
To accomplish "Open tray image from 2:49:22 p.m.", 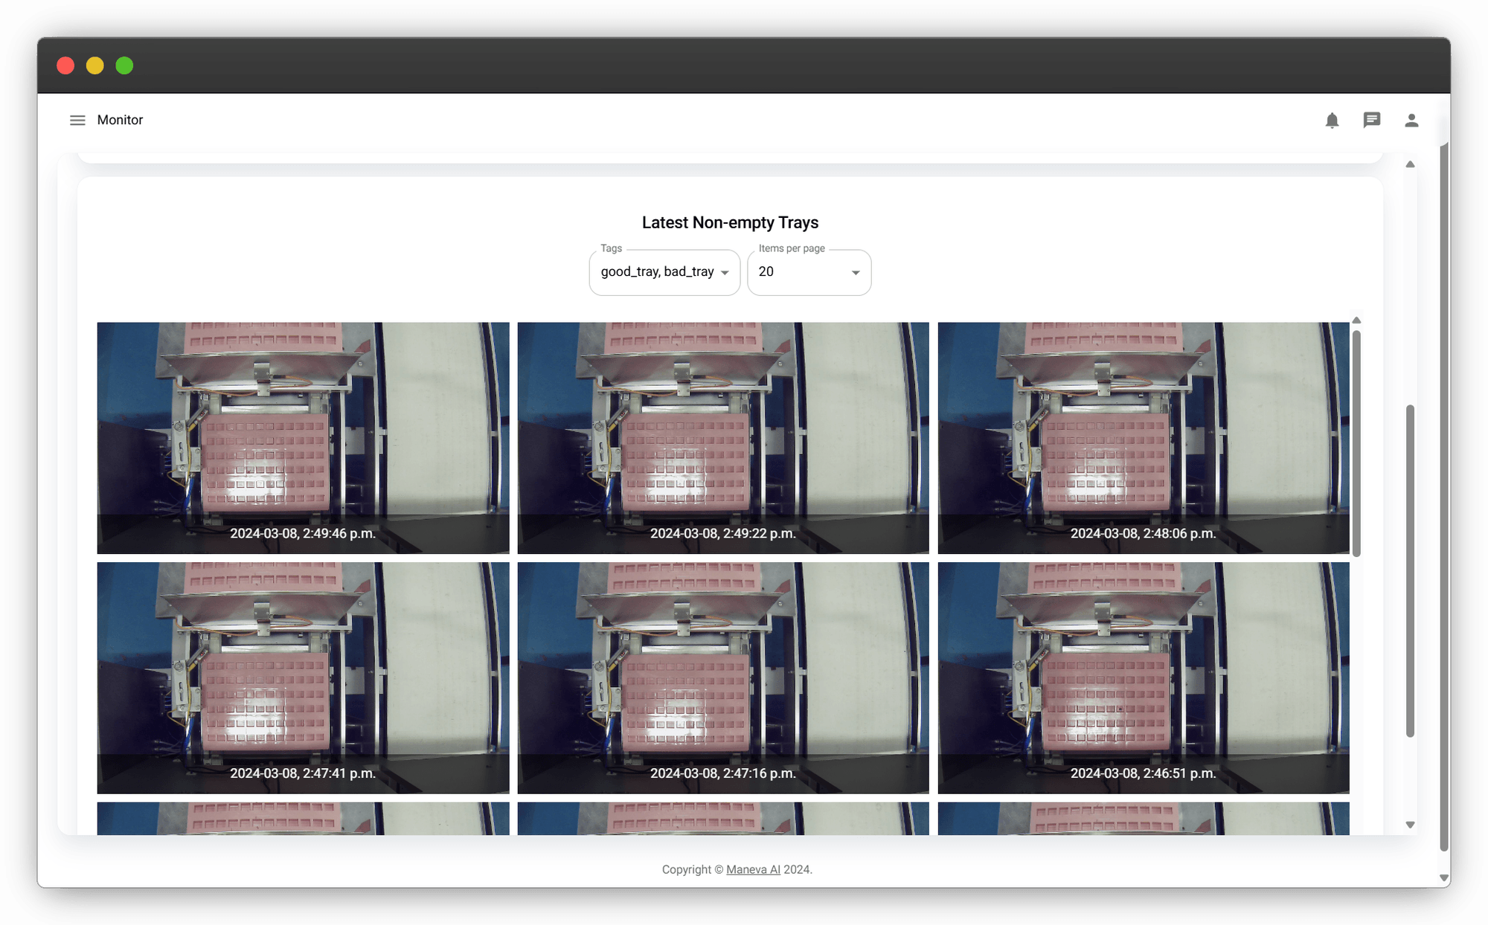I will pos(722,437).
